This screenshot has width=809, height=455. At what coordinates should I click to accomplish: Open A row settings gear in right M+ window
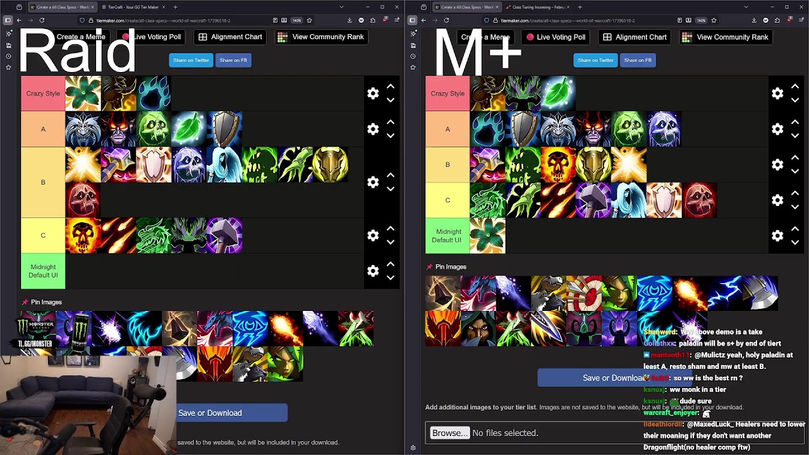click(777, 129)
